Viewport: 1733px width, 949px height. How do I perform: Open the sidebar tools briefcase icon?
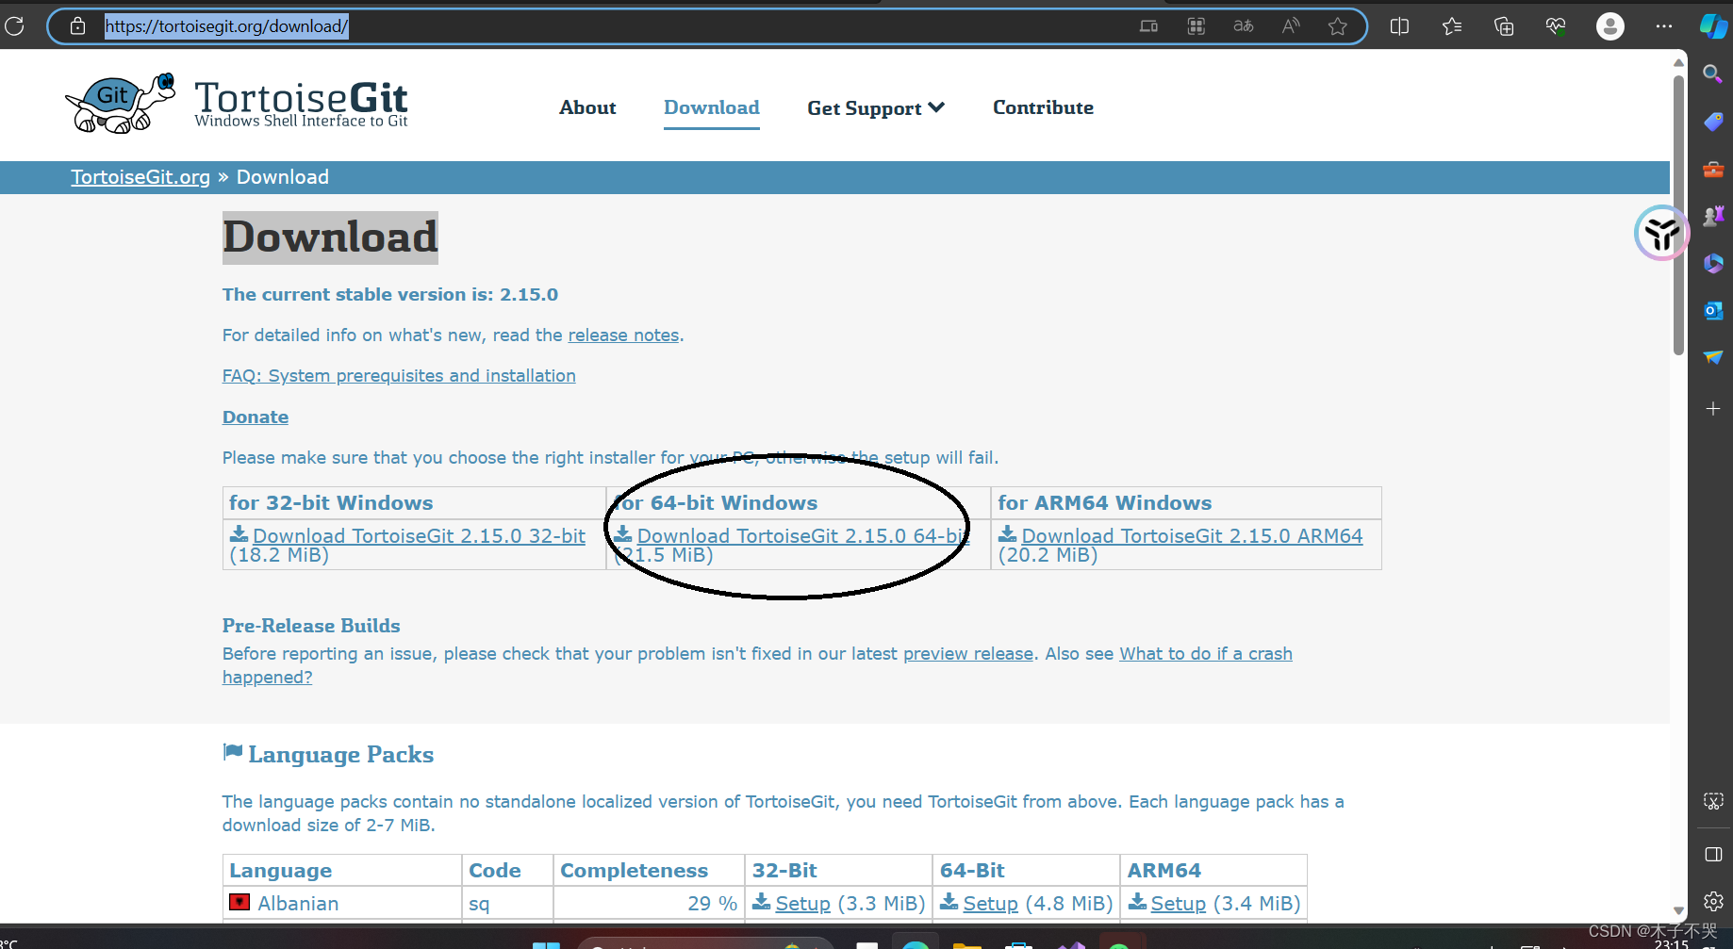[x=1713, y=169]
